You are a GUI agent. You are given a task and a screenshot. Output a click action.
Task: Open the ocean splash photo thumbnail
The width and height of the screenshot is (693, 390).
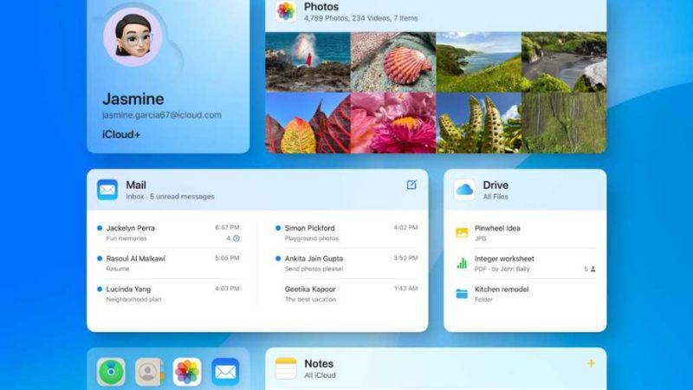[x=308, y=62]
